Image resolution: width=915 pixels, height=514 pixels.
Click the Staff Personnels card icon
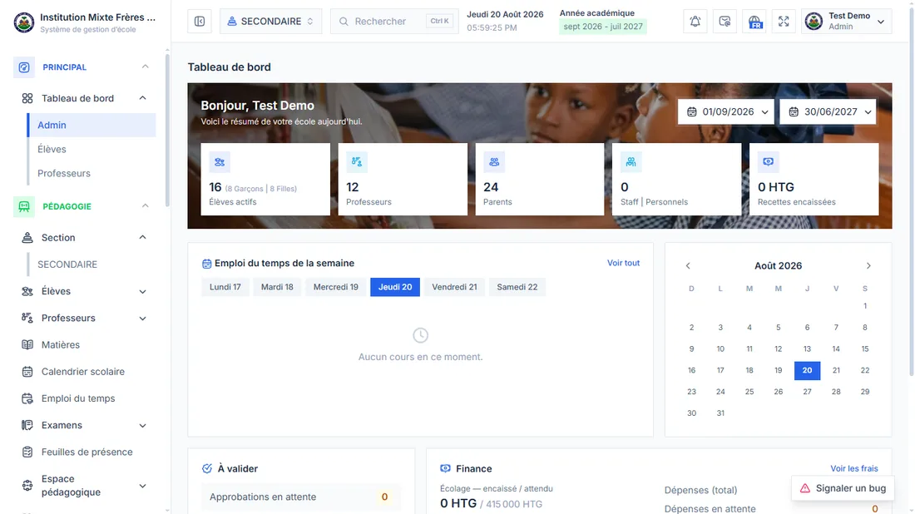631,162
